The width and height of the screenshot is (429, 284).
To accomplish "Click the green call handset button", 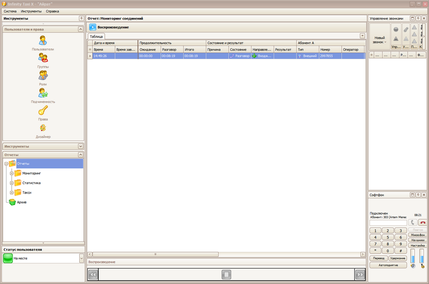I will pyautogui.click(x=413, y=223).
